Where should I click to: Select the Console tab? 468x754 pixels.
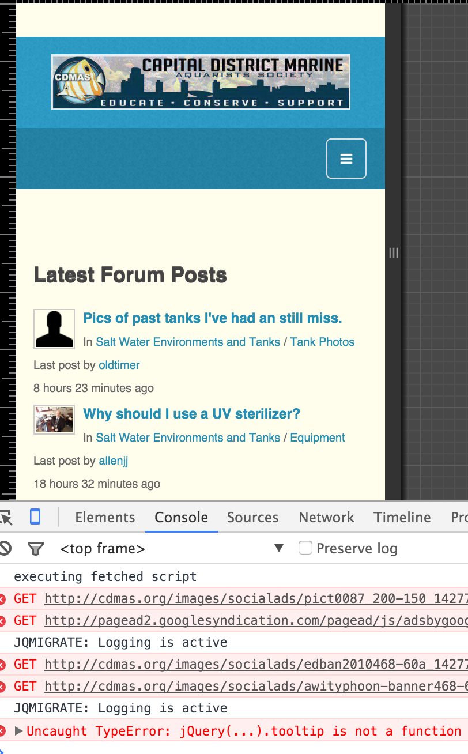tap(181, 517)
